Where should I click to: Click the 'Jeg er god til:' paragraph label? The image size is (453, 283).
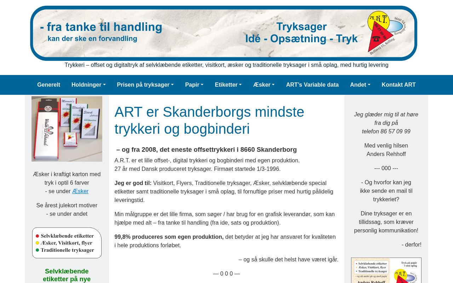pyautogui.click(x=133, y=183)
